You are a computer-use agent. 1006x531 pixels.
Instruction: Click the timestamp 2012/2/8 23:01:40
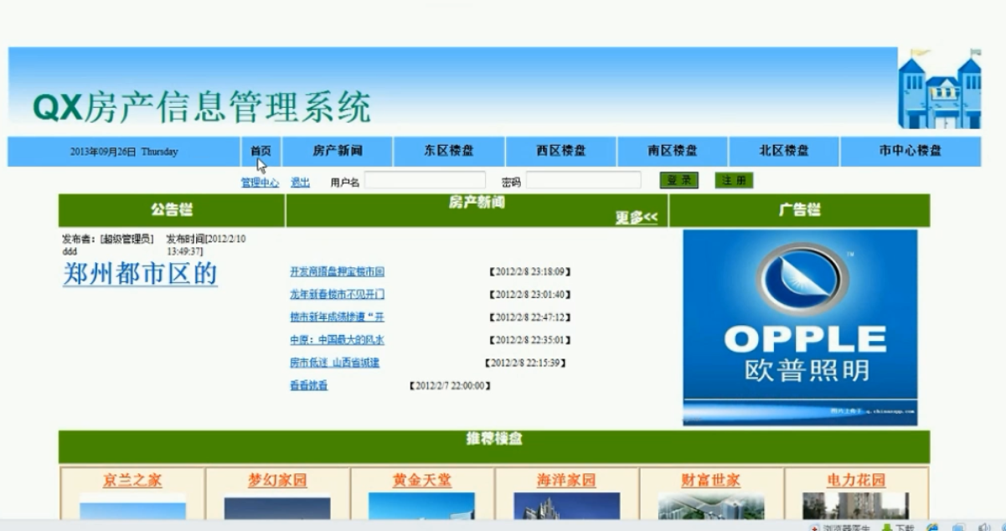tap(530, 295)
